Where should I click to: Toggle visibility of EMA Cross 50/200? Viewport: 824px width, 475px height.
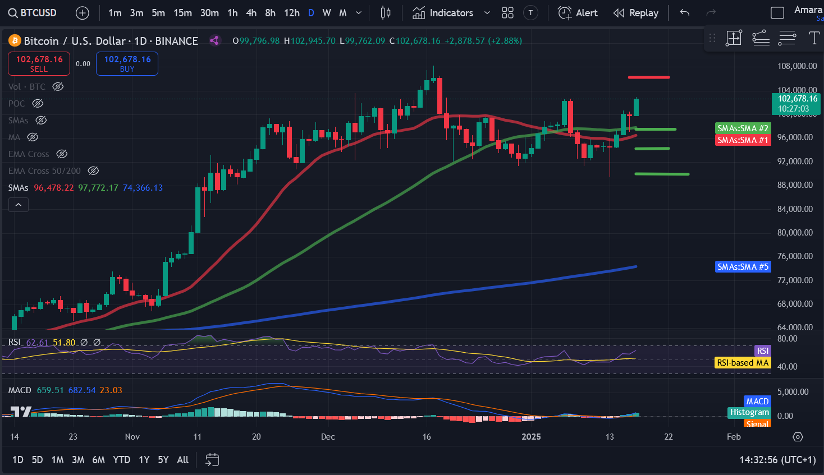93,170
